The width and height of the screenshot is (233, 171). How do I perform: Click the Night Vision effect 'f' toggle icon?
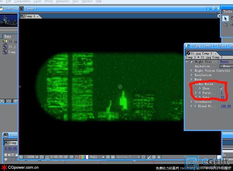pyautogui.click(x=192, y=62)
